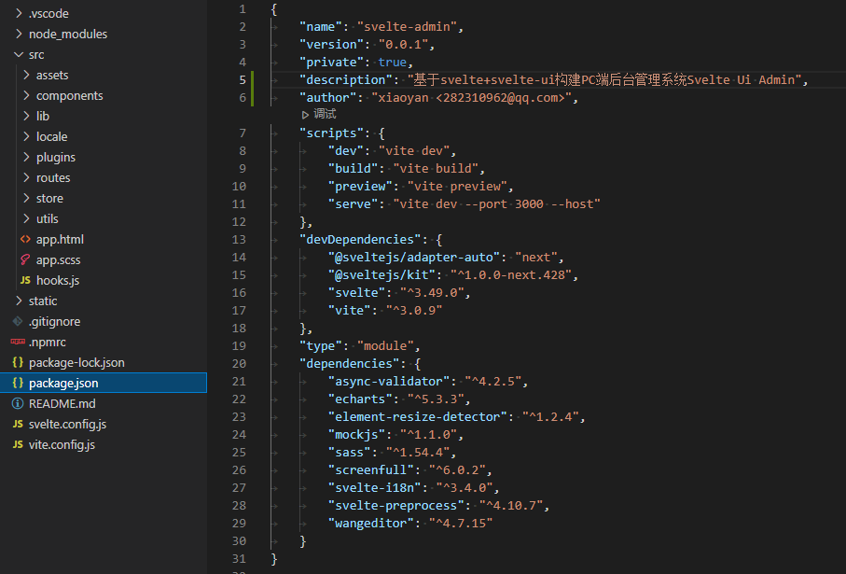Click the "wangeditor" dependency key
846x574 pixels.
tap(370, 524)
